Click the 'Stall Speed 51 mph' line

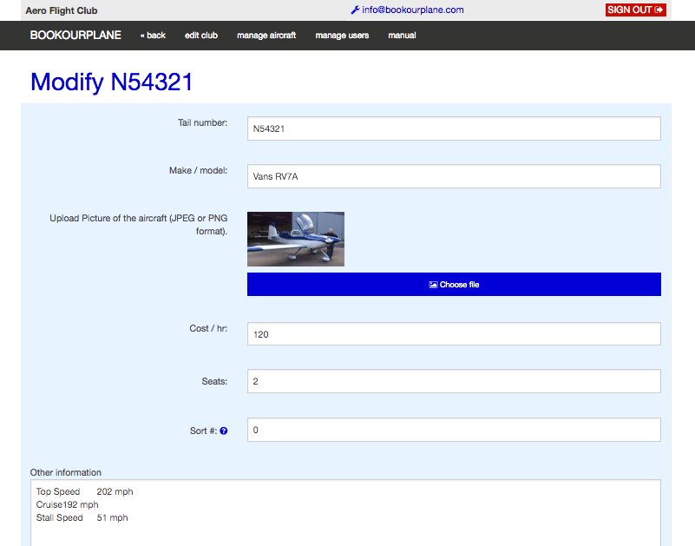(82, 517)
